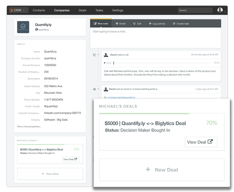Click David's avatar on the call entry
The height and width of the screenshot is (192, 234).
(106, 55)
